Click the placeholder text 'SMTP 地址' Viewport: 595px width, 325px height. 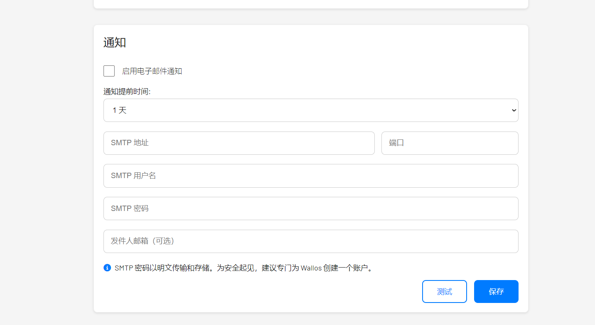130,143
